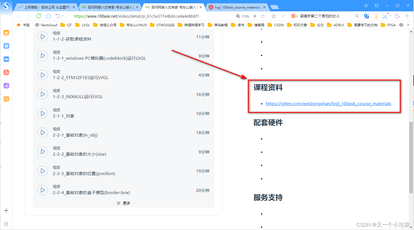Open the browser main menu hamburger icon
Screen dimensions: 414x230
[366, 6]
